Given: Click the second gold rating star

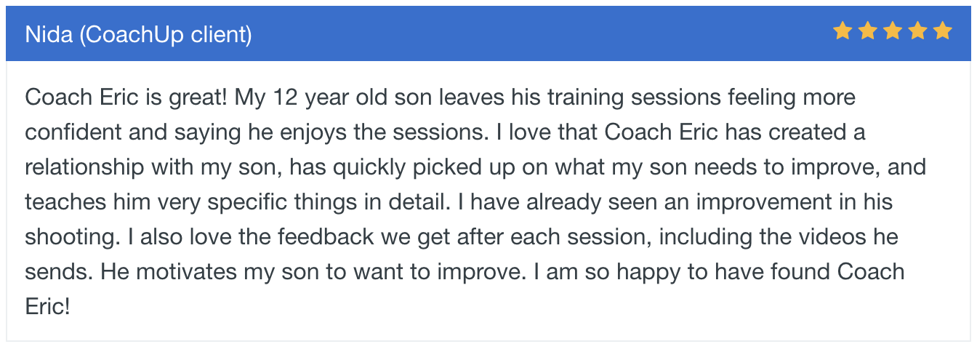Looking at the screenshot, I should pyautogui.click(x=867, y=31).
